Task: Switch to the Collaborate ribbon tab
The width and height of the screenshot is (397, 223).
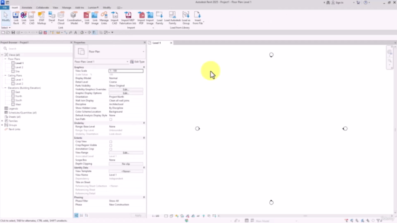Action: tap(42, 7)
